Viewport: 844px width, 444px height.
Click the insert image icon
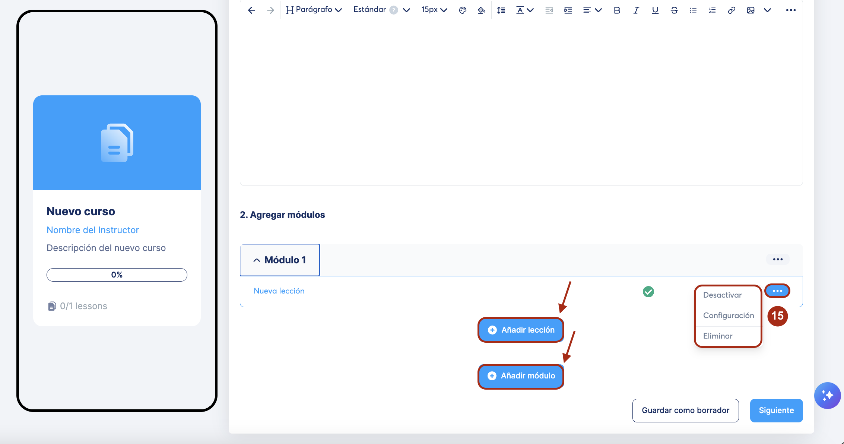751,10
